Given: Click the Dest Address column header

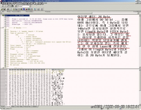Looking at the screenshot, I should pyautogui.click(x=35, y=12).
